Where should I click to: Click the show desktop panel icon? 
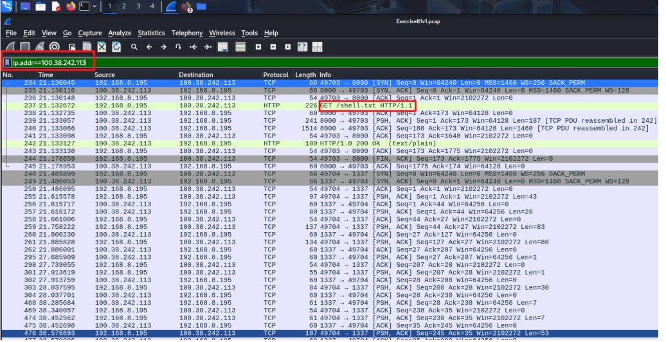click(25, 6)
